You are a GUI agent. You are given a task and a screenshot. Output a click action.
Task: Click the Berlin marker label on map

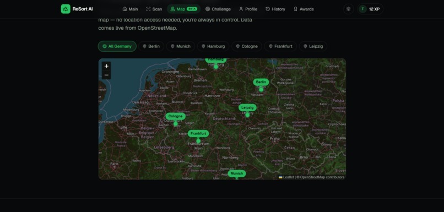(x=261, y=82)
